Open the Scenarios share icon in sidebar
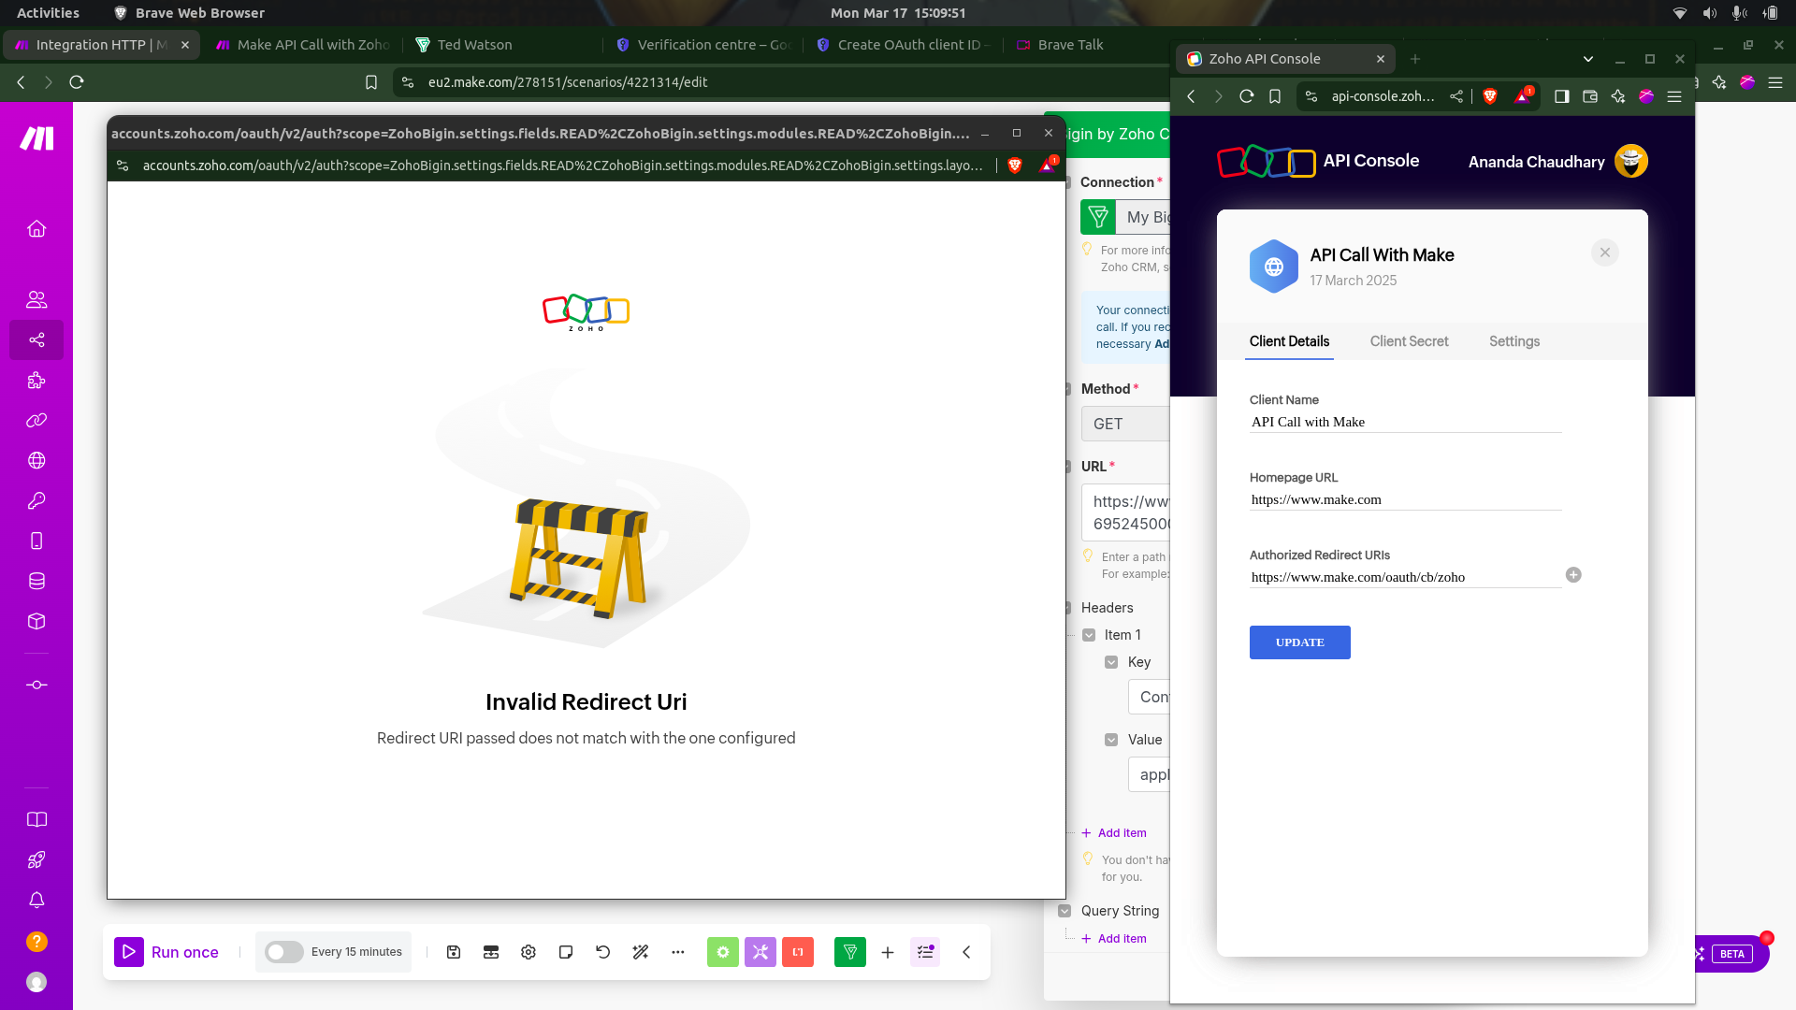Screen dimensions: 1796x1010 pyautogui.click(x=36, y=340)
